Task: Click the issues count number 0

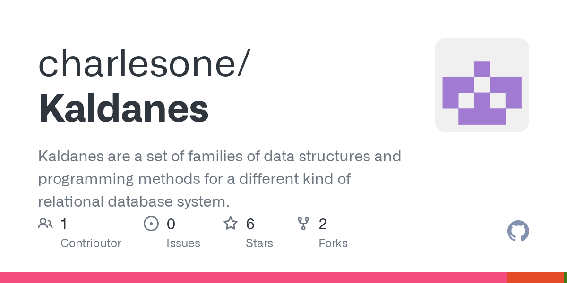Action: click(x=171, y=224)
